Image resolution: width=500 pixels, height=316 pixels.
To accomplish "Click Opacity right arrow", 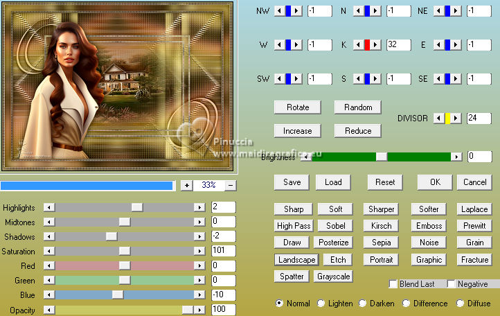I will [199, 310].
